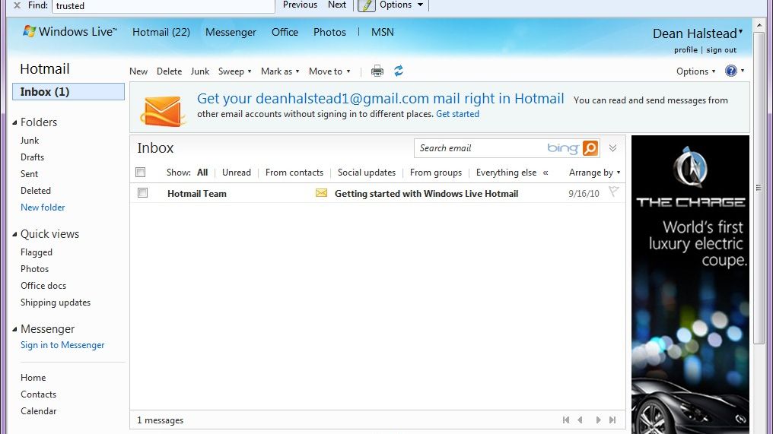
Task: Close the Find bar with the X icon
Action: click(17, 5)
